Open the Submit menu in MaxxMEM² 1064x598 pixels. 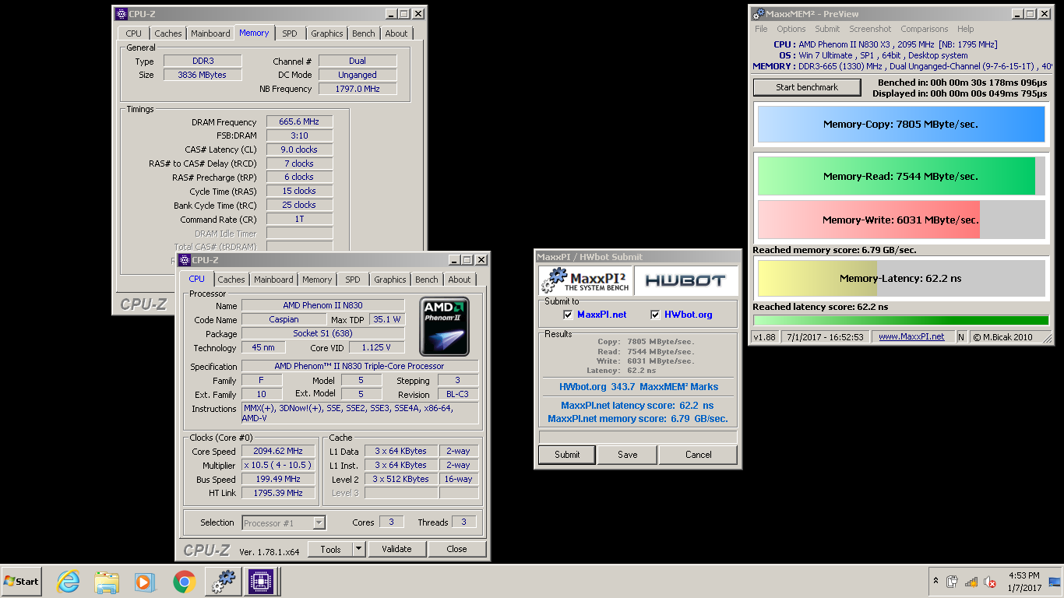click(x=827, y=29)
